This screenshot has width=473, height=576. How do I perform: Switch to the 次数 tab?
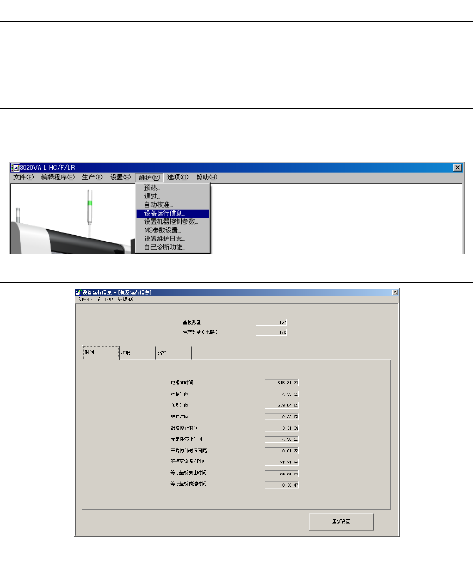(x=138, y=353)
